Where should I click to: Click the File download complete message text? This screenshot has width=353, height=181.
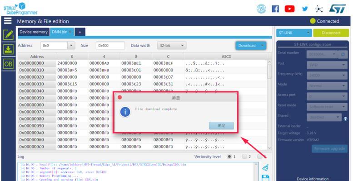pos(156,109)
